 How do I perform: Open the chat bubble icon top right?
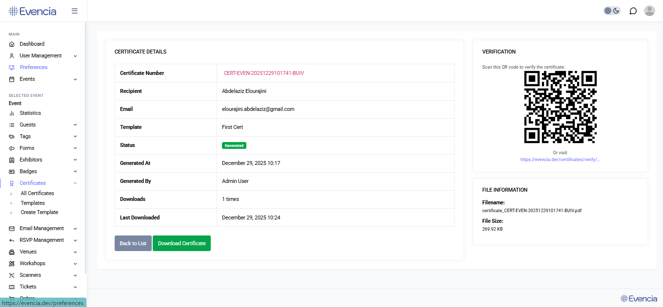pos(633,10)
